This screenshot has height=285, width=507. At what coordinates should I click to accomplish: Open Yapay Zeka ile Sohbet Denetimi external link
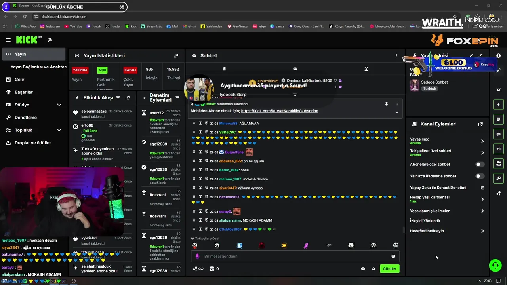pyautogui.click(x=482, y=188)
